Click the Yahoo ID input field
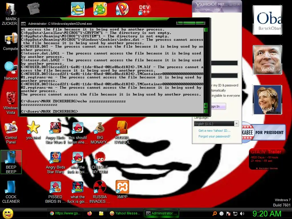This screenshot has height=219, width=292. pyautogui.click(x=224, y=63)
